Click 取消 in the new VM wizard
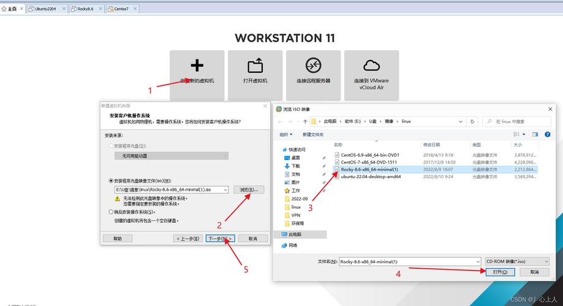The height and width of the screenshot is (306, 563). (253, 239)
